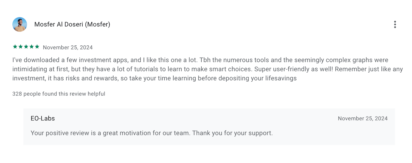Click the second green rating star

[21, 47]
